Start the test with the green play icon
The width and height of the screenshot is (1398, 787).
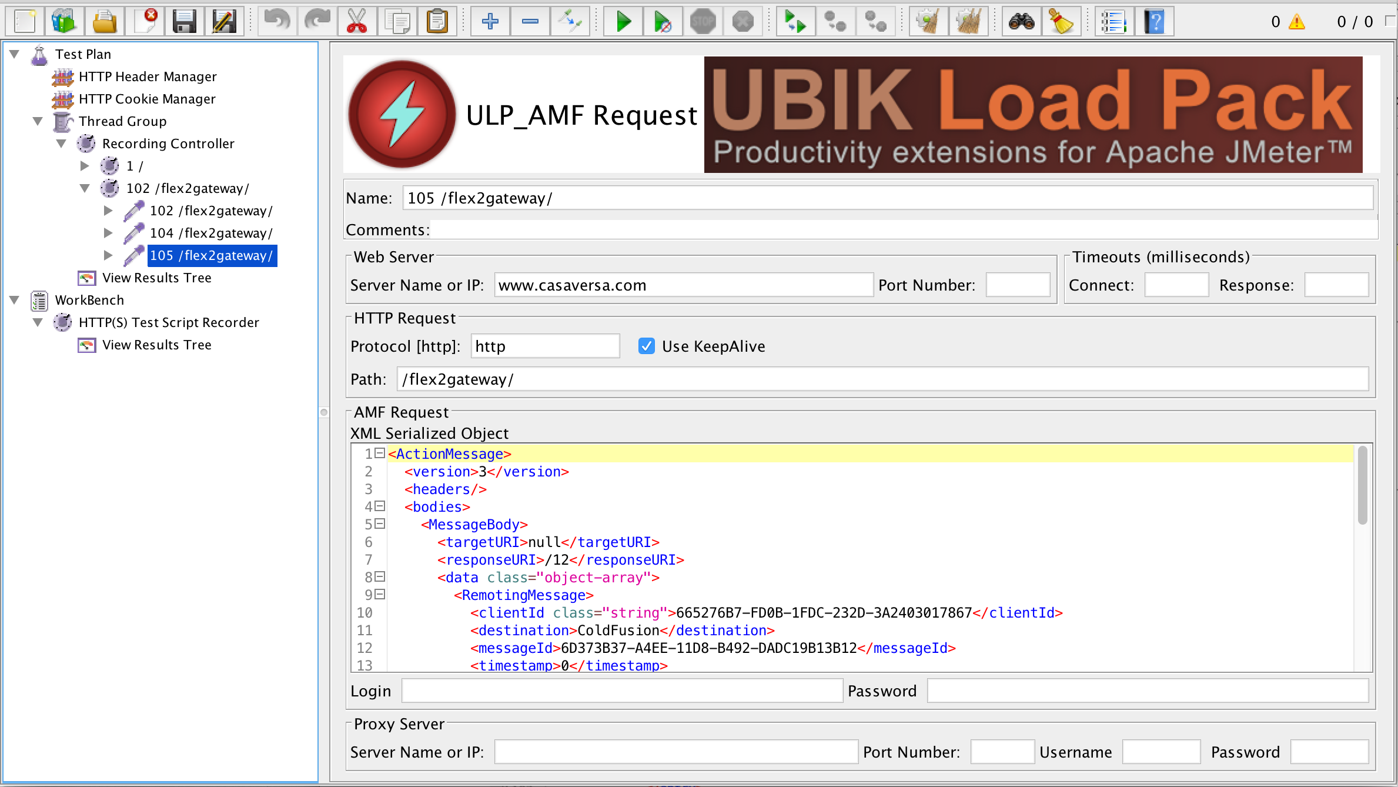[623, 22]
